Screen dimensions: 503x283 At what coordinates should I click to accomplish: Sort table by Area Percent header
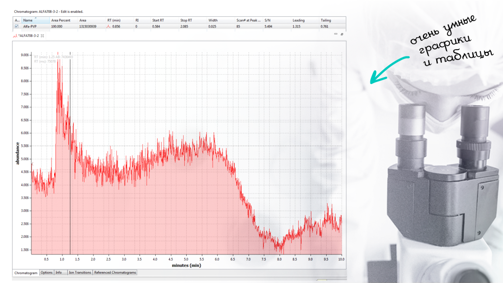pyautogui.click(x=61, y=20)
